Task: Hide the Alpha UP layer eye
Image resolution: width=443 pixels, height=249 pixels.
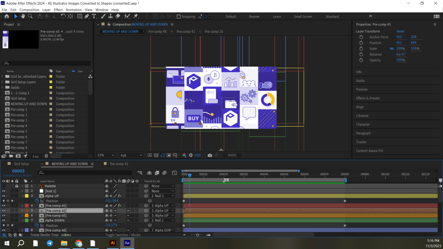Action: (x=3, y=196)
